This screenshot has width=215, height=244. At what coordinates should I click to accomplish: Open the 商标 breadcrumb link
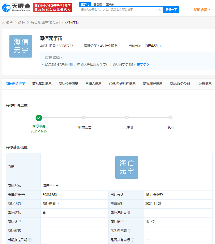(22, 22)
